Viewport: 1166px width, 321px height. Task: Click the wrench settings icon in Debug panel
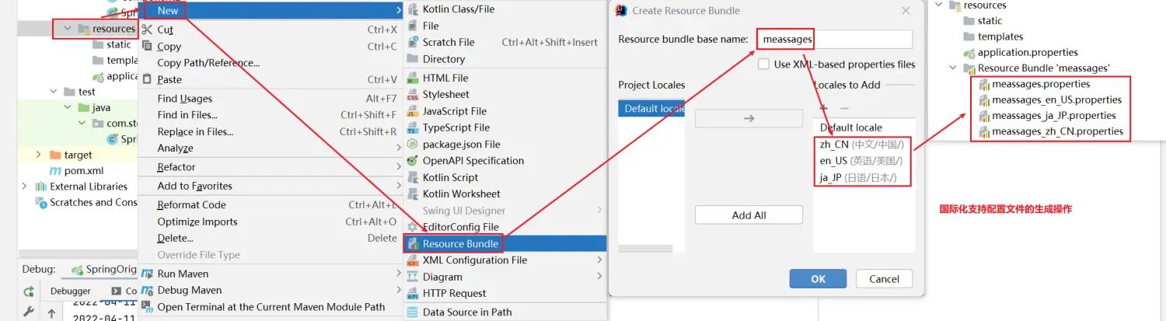pyautogui.click(x=29, y=312)
